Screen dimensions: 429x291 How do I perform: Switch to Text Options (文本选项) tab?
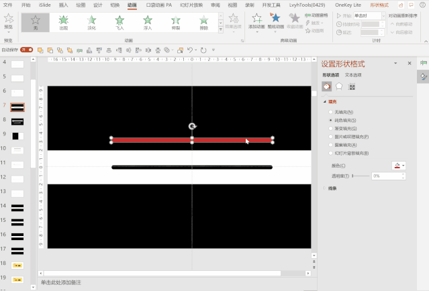pyautogui.click(x=353, y=75)
